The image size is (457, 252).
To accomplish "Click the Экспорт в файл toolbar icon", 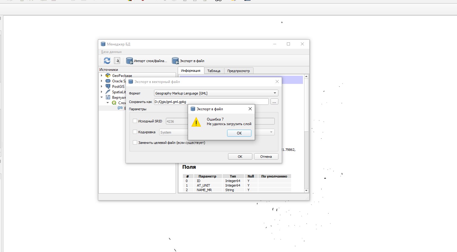I will 175,61.
